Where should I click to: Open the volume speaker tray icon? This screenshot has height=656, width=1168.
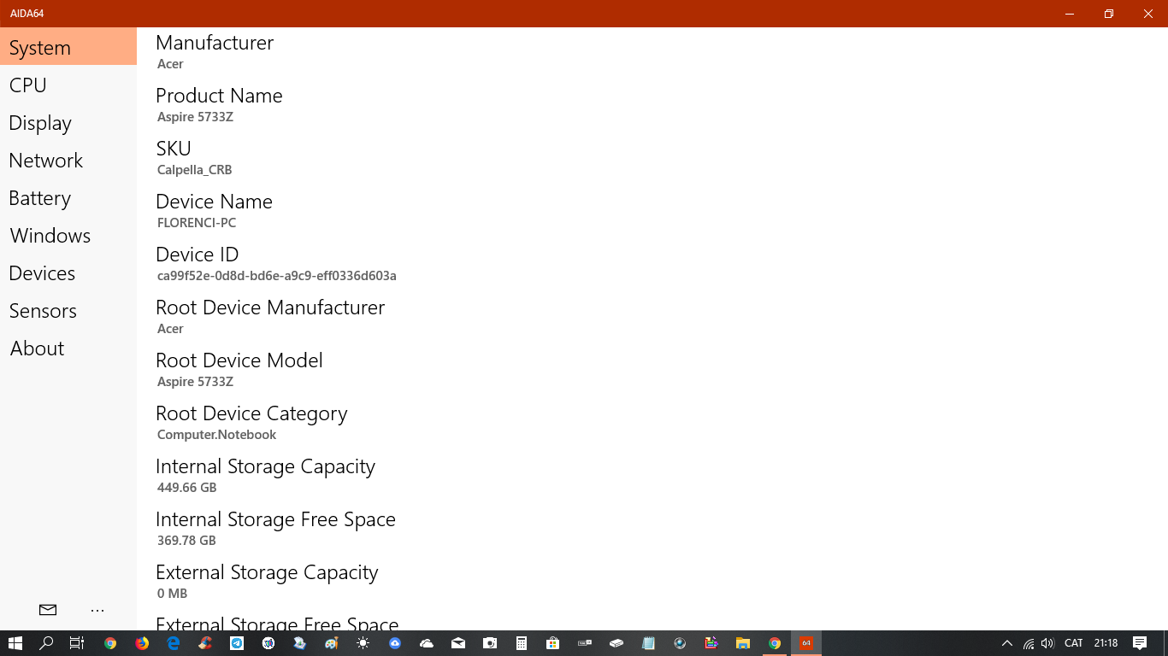point(1048,643)
